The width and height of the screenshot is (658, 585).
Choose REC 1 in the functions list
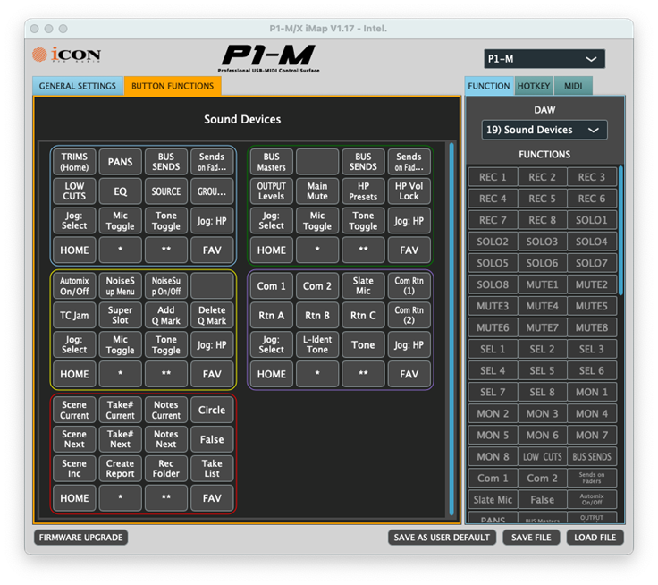pos(493,177)
